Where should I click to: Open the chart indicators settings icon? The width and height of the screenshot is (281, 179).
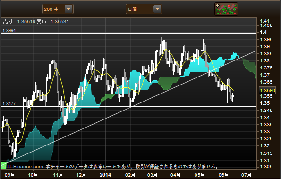point(226,9)
